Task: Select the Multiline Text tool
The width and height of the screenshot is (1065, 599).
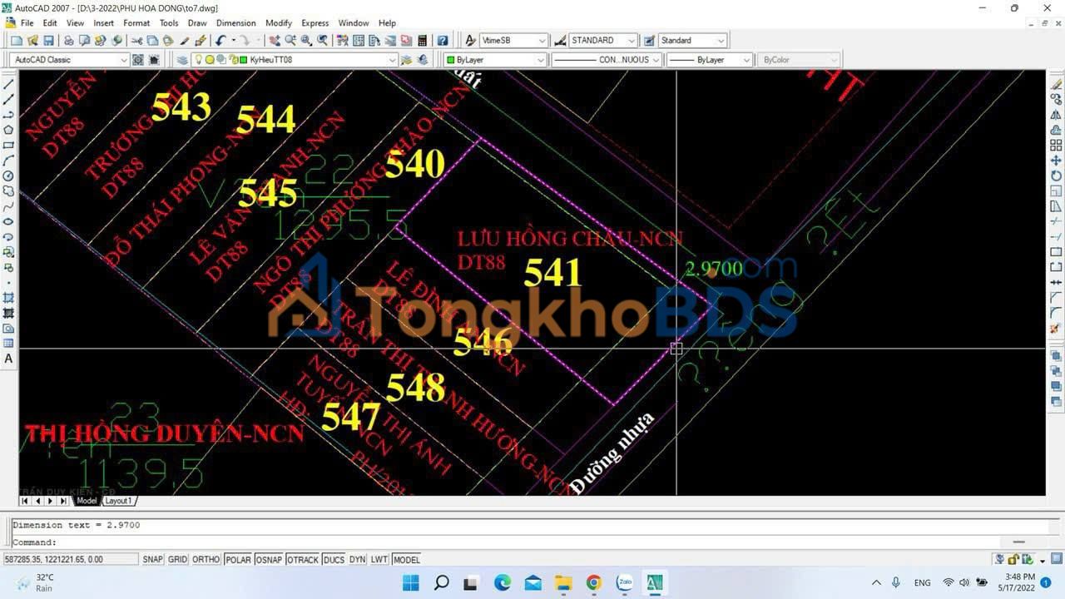Action: (x=8, y=359)
